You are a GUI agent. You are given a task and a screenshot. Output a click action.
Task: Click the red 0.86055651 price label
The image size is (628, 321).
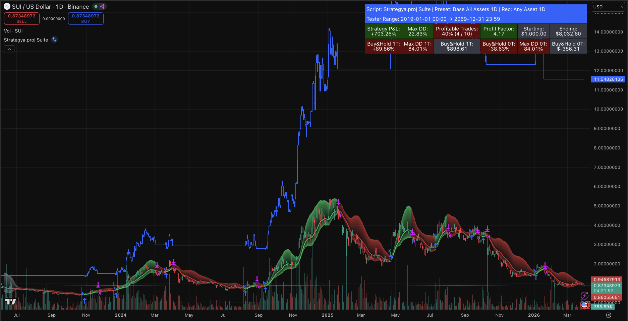[607, 297]
